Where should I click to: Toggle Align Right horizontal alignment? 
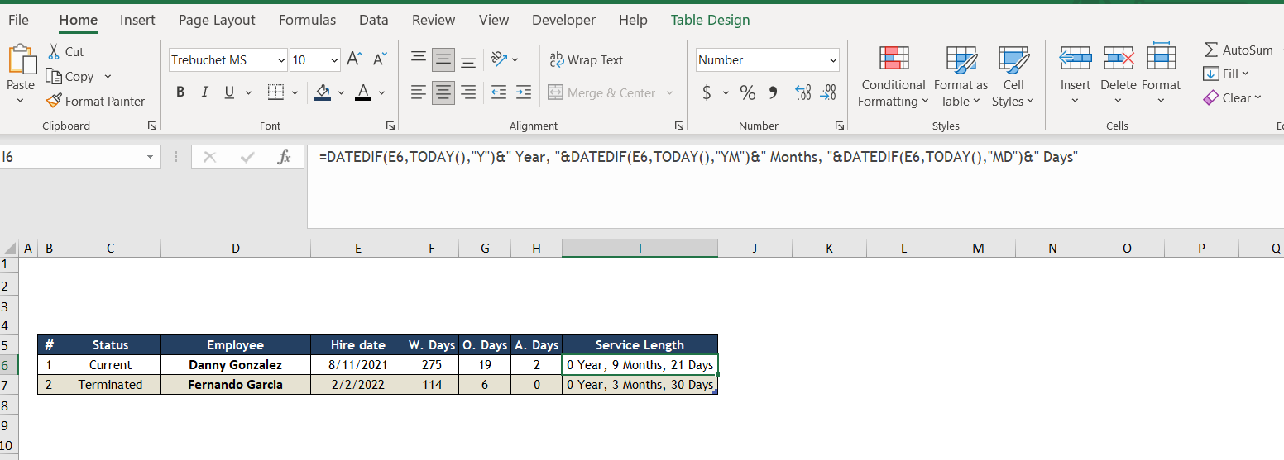[x=468, y=92]
